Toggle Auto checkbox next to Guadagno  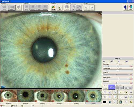(x=118, y=64)
